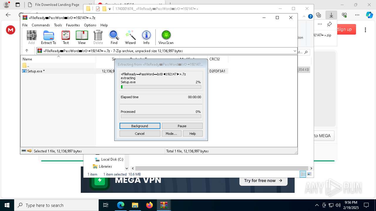Click Help in the extraction dialog

(193, 134)
